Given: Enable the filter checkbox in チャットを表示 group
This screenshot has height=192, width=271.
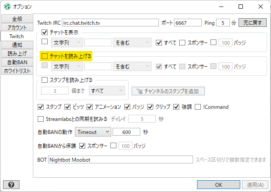Looking at the screenshot, I should [45, 42].
